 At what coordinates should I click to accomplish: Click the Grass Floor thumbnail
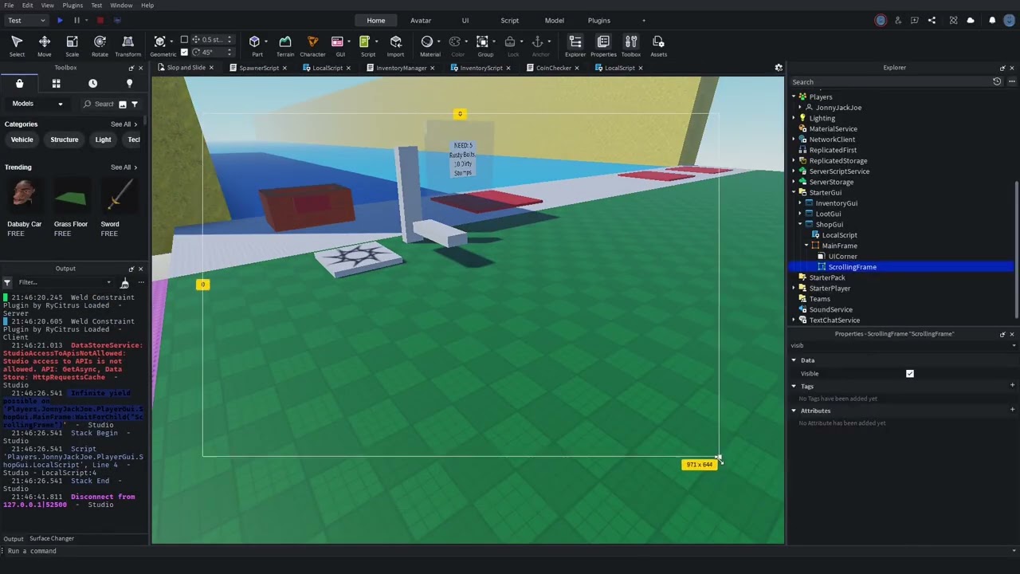(72, 196)
